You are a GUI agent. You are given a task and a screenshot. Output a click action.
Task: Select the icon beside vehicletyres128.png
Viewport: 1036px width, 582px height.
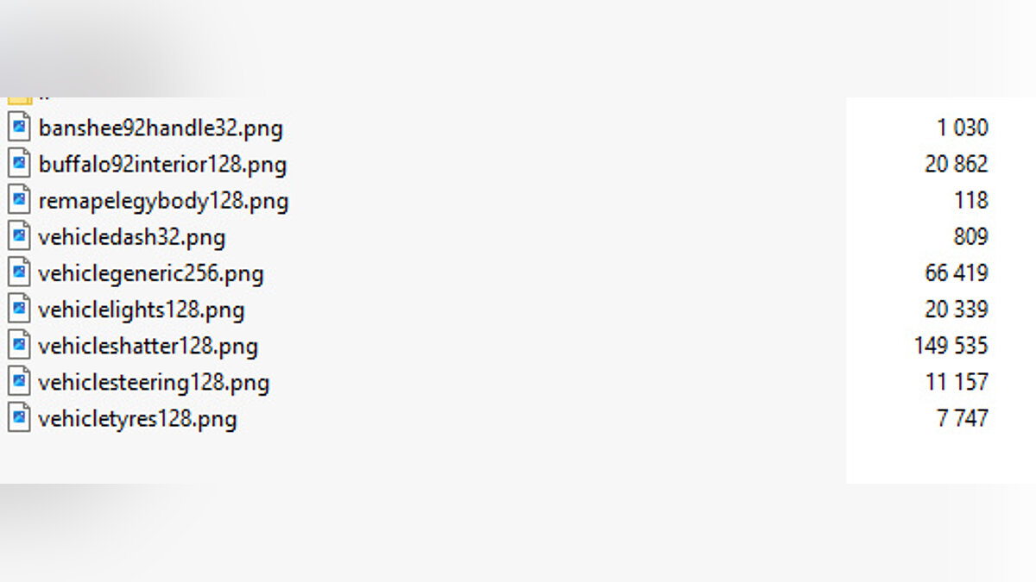[x=19, y=418]
